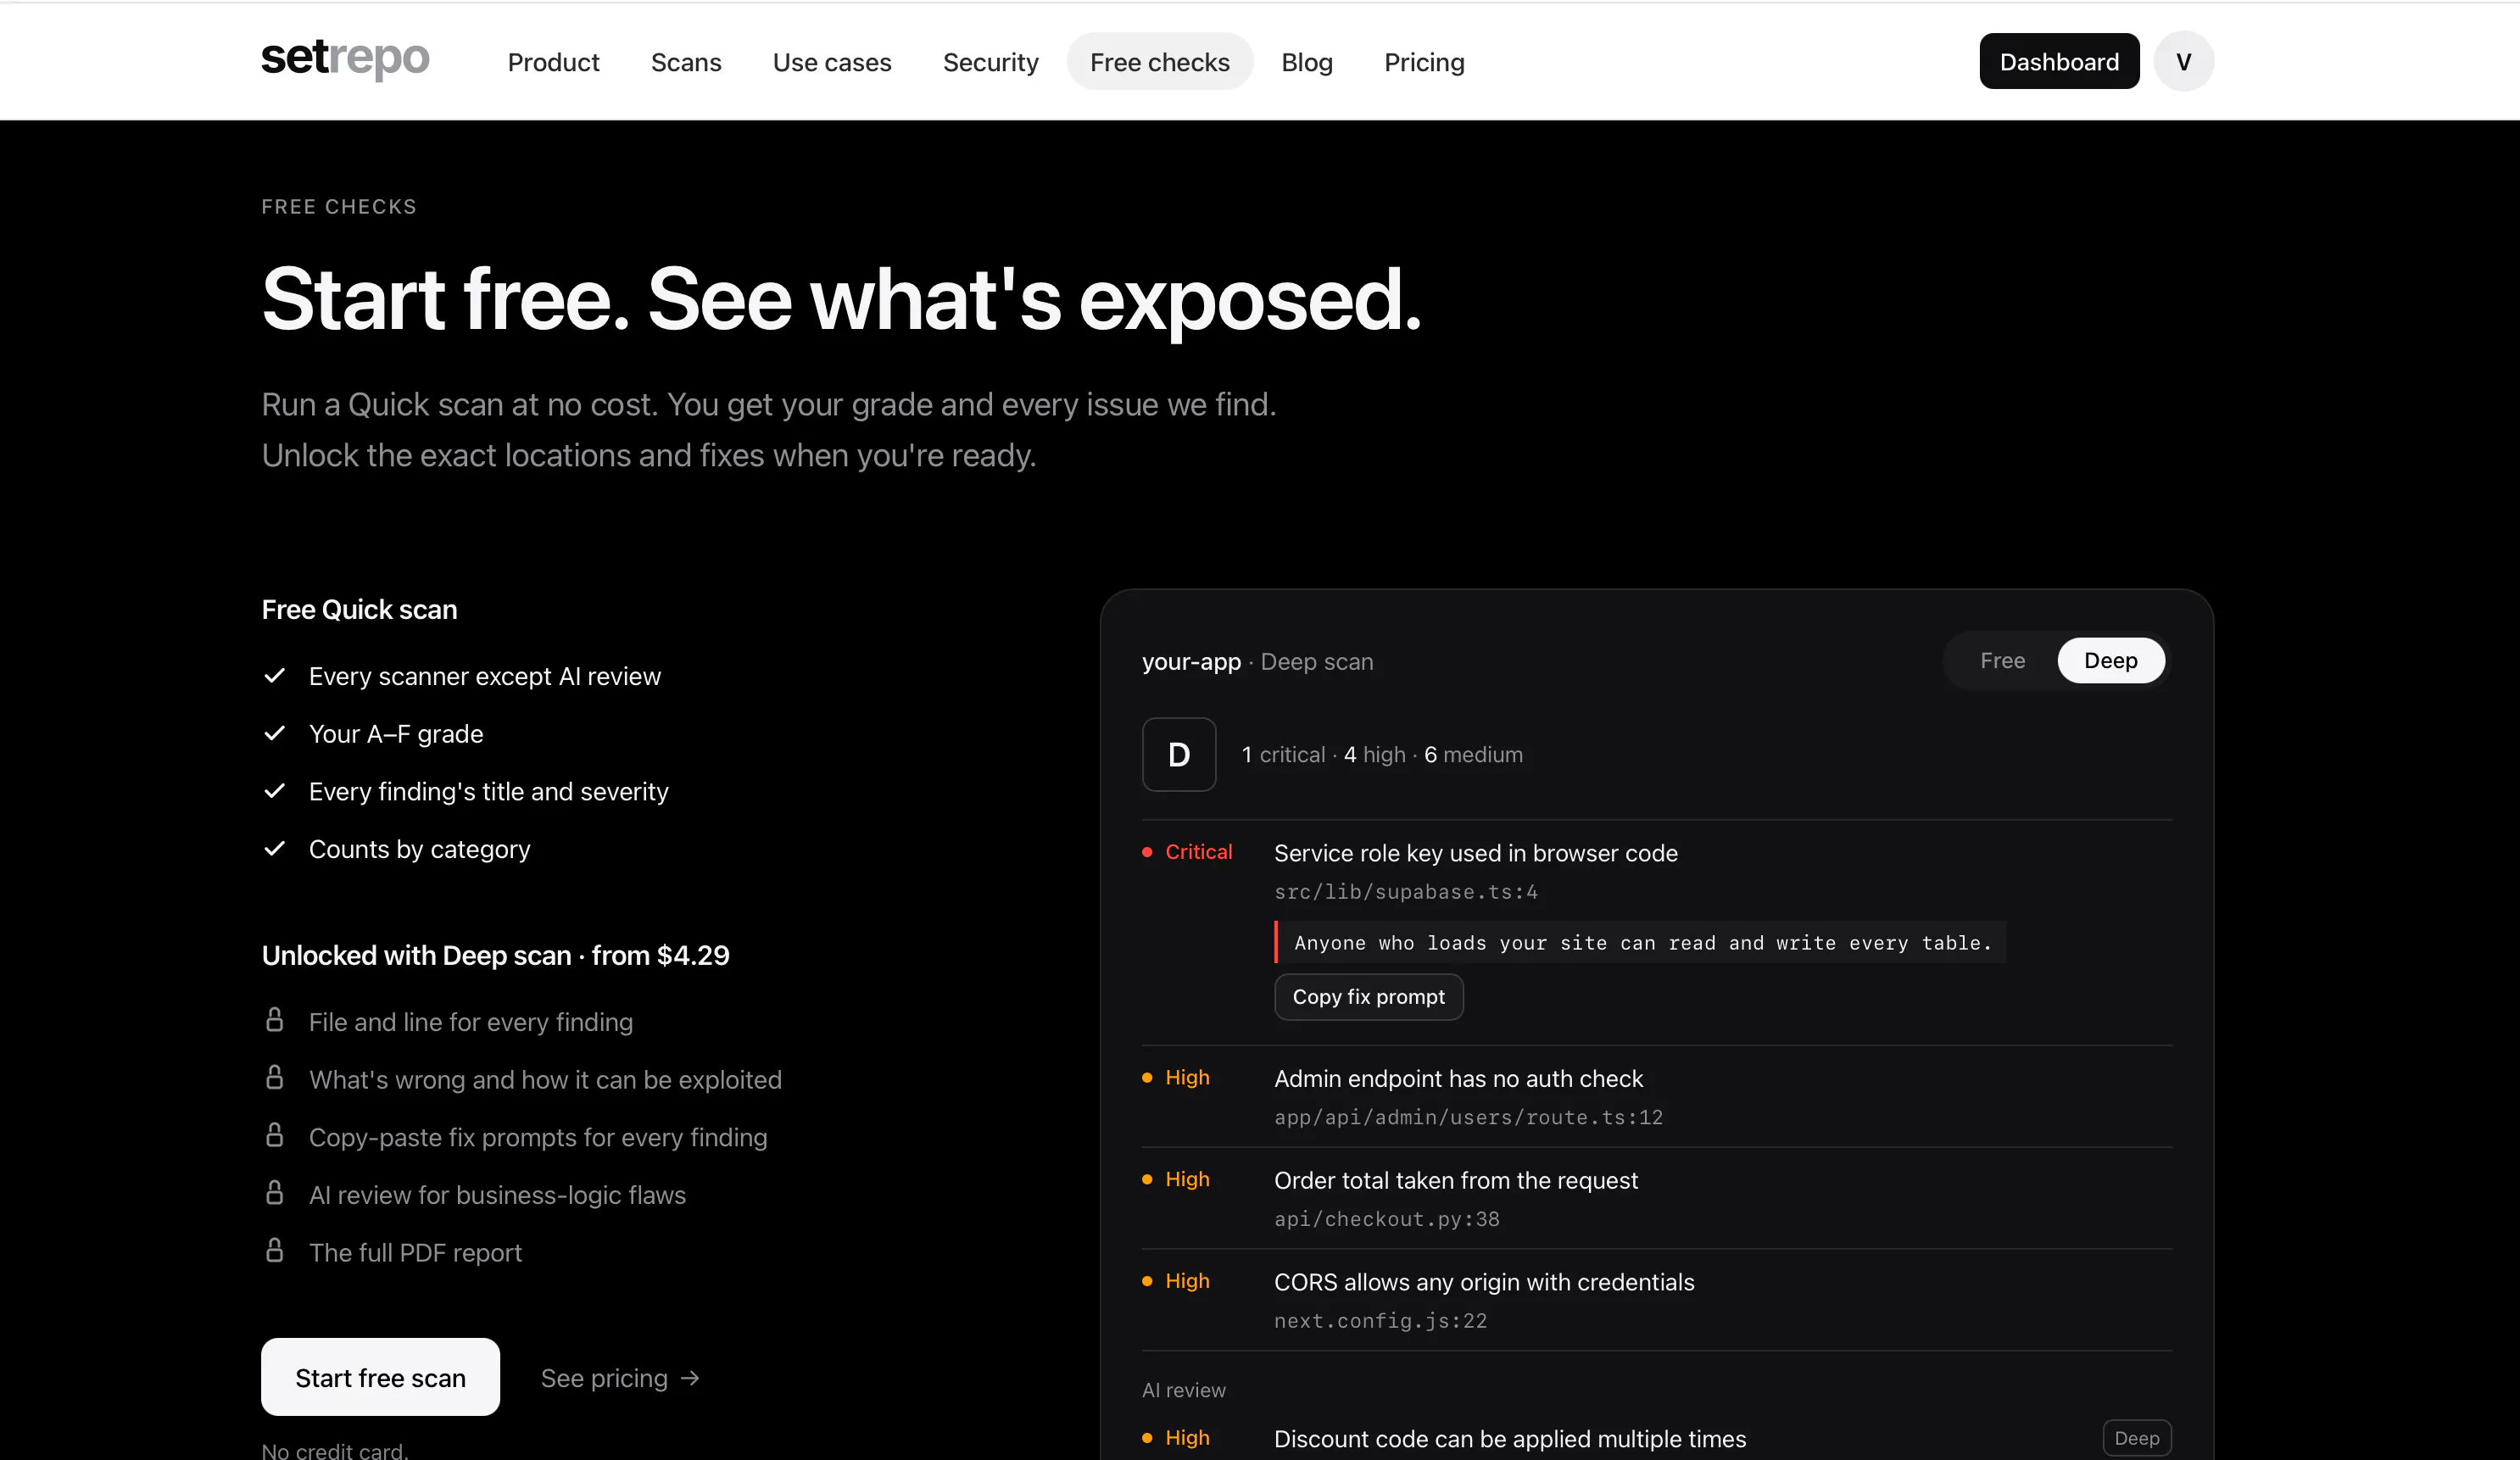Click 'Discount code can be applied multiple times'
Screen dimensions: 2520x1460
(x=1510, y=1439)
